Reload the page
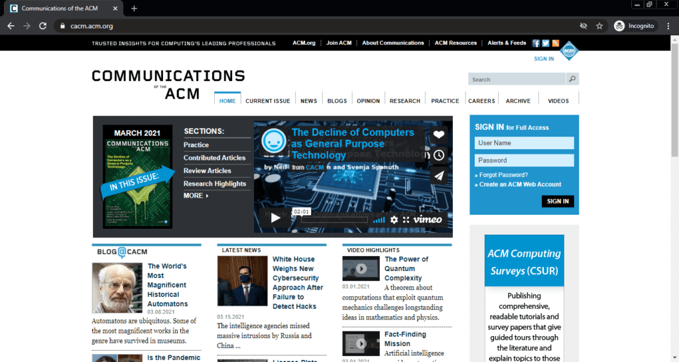Screen dimensions: 679x362 (x=42, y=26)
